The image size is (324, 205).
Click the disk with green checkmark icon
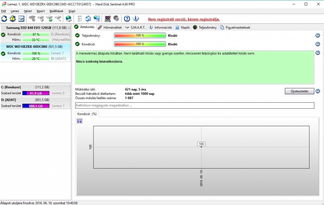[49, 19]
